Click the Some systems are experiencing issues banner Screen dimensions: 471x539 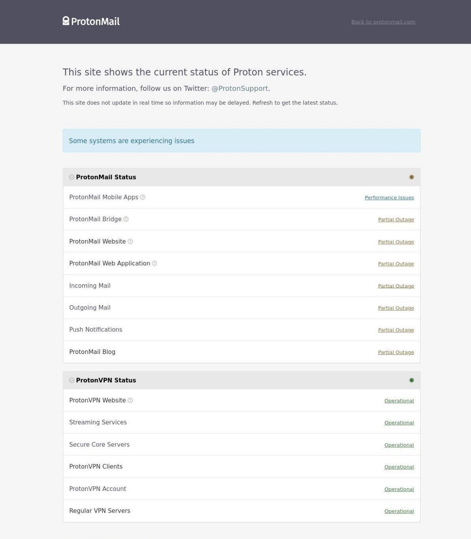241,141
